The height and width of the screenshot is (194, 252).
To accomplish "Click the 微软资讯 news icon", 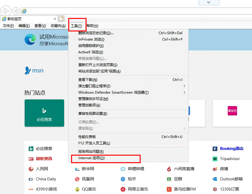I will click(x=31, y=159).
